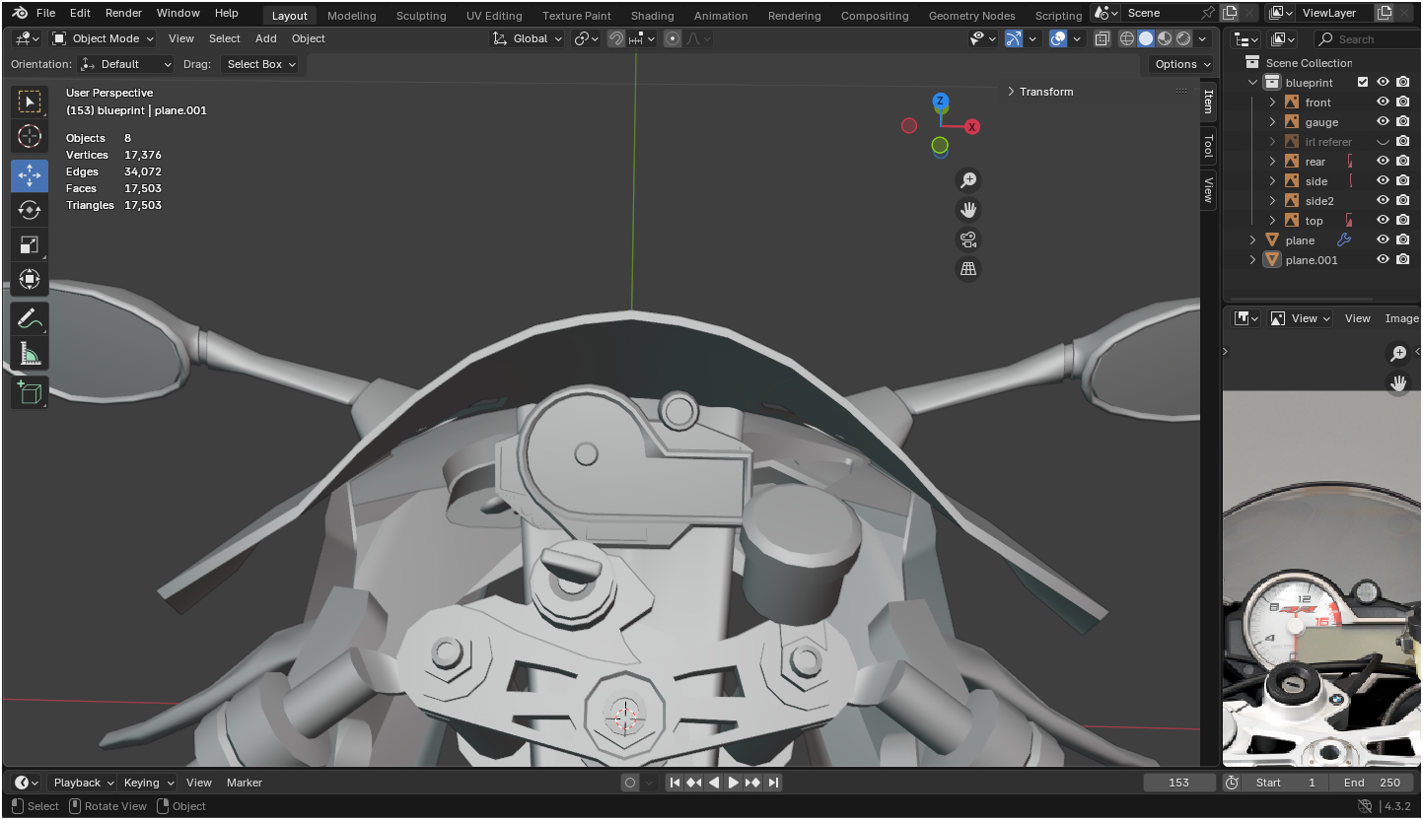Collapse the blueprint collection
Viewport: 1423px width, 820px height.
click(1253, 83)
